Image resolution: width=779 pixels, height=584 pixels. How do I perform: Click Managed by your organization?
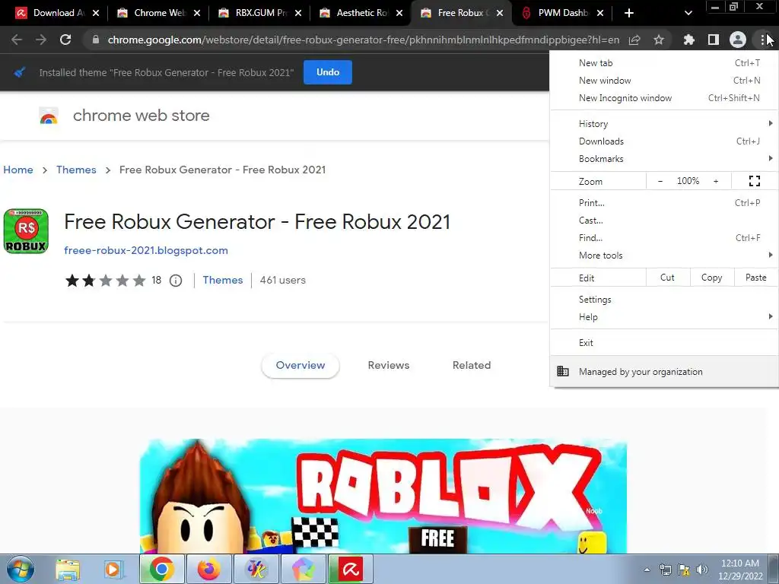[x=663, y=371]
